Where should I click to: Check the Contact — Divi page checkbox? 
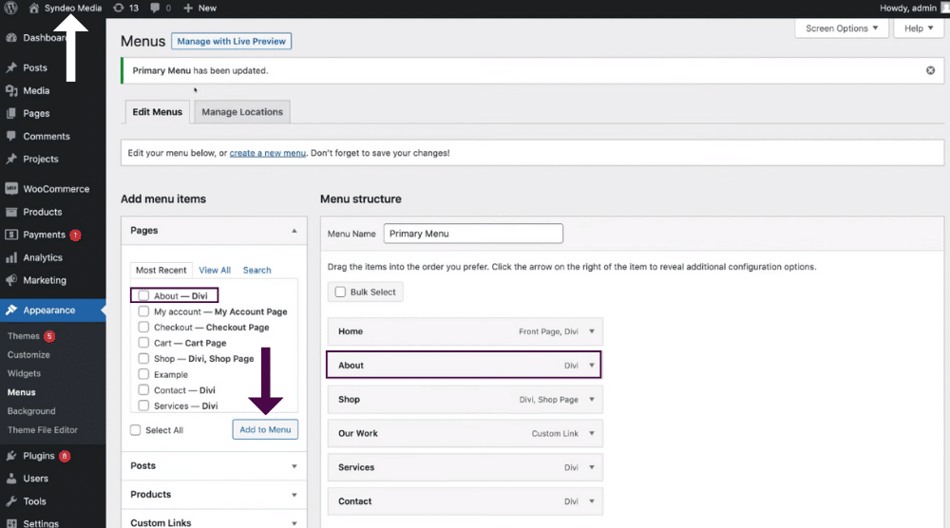click(x=143, y=390)
